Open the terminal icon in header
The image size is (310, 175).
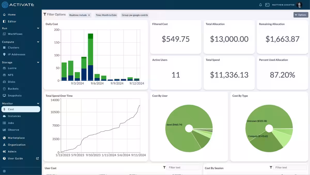tap(267, 5)
